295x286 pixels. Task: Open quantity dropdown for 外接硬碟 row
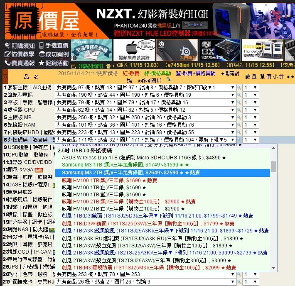[251, 140]
